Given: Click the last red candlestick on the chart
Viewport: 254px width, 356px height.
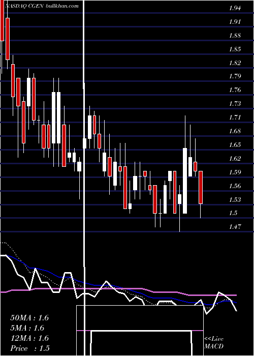Looking at the screenshot, I should tap(201, 187).
